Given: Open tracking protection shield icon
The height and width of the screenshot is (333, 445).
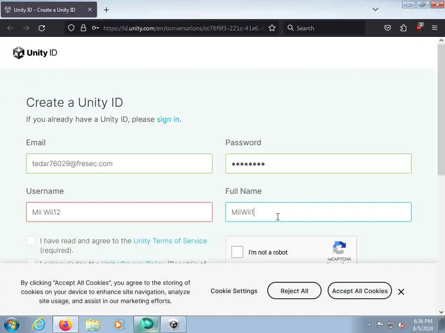Looking at the screenshot, I should tap(71, 28).
